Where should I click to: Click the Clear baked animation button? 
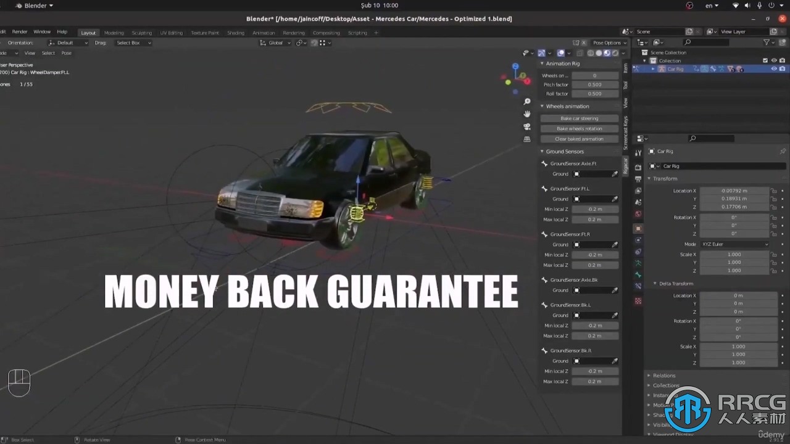tap(580, 139)
